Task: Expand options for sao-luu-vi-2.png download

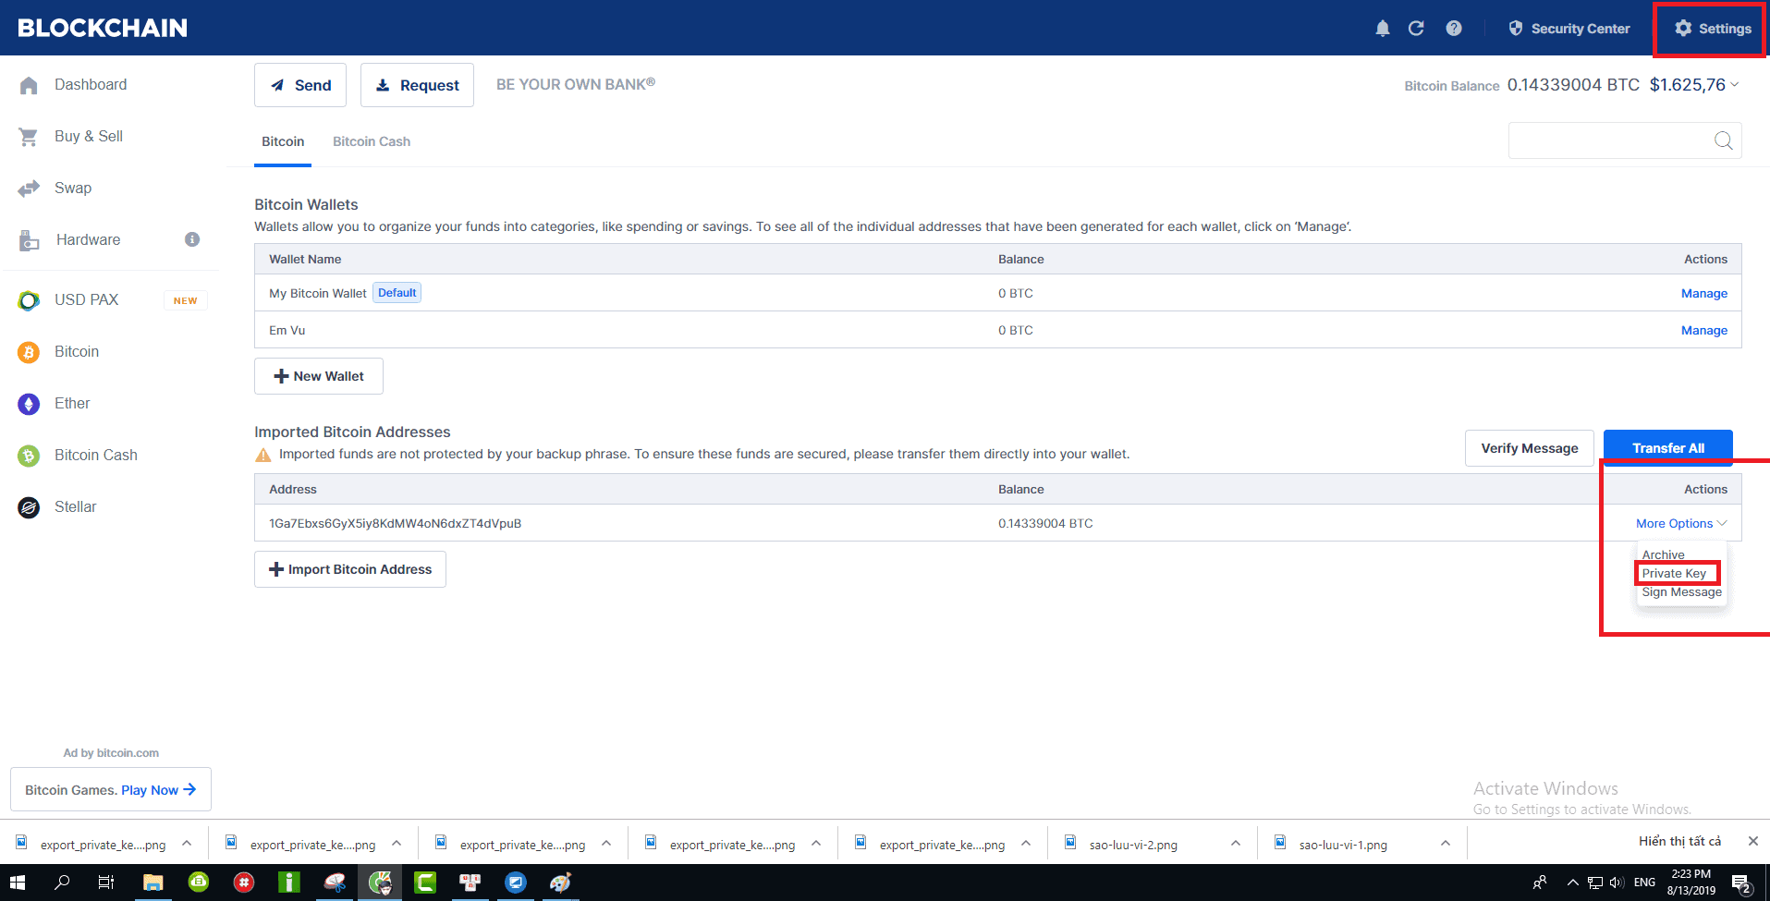Action: pos(1236,843)
